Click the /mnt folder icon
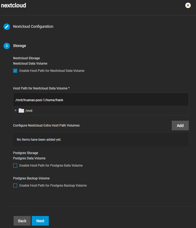 click(x=21, y=111)
